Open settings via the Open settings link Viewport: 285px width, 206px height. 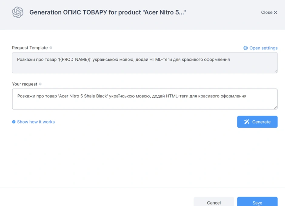tap(263, 48)
